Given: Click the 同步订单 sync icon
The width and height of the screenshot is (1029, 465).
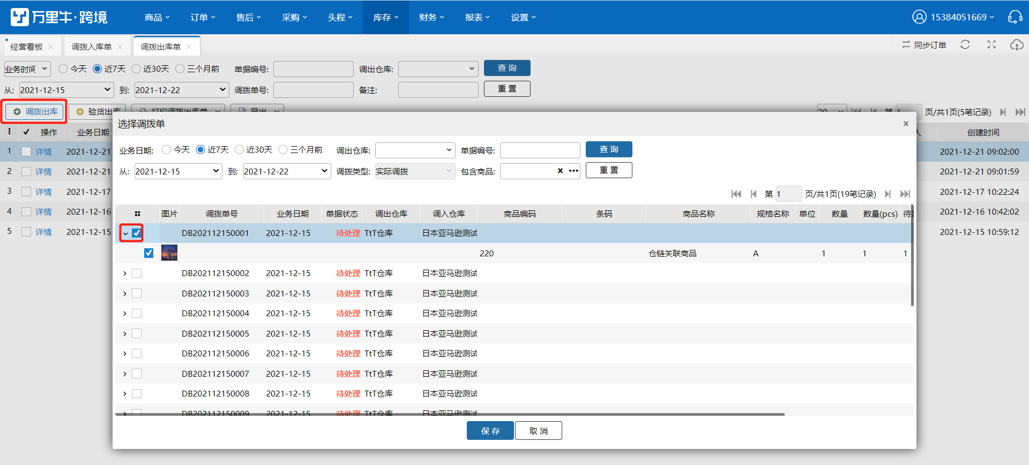Looking at the screenshot, I should [x=906, y=45].
